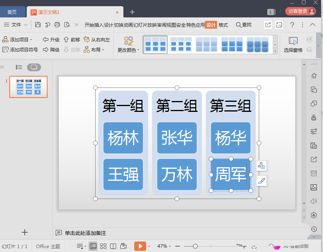Start slideshow with the orange play button
The height and width of the screenshot is (252, 323).
(140, 246)
